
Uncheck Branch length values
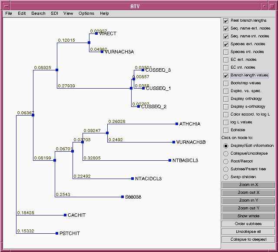click(x=226, y=76)
